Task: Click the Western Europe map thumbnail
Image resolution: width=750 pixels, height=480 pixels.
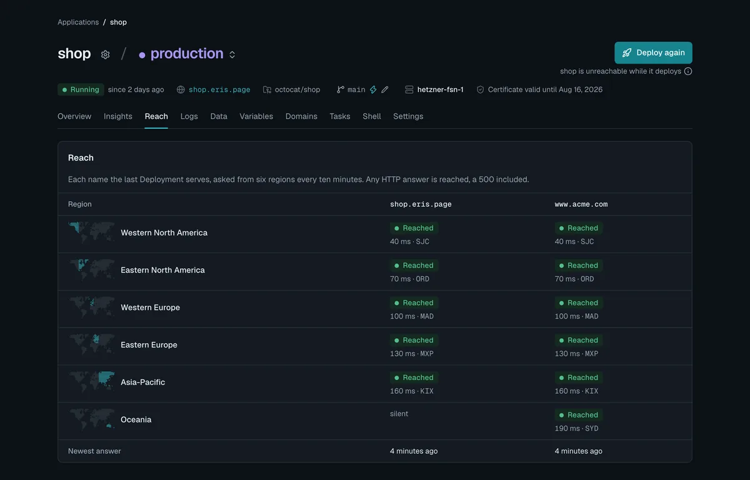Action: 91,307
